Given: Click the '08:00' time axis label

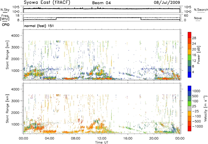Looking at the screenshot, I should (x=76, y=138).
